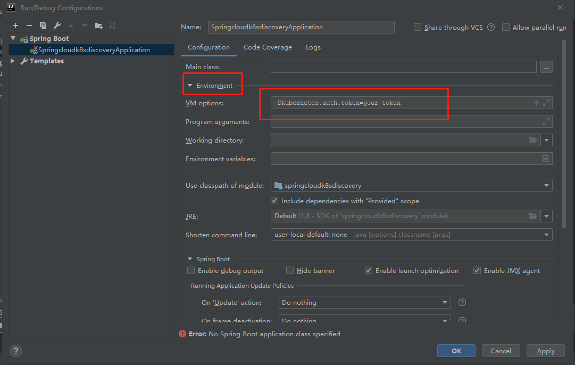The height and width of the screenshot is (365, 575).
Task: Expand the VM options field editor
Action: 546,103
